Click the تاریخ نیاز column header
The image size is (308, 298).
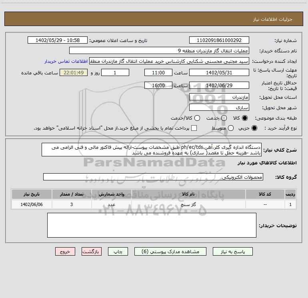(x=32, y=194)
